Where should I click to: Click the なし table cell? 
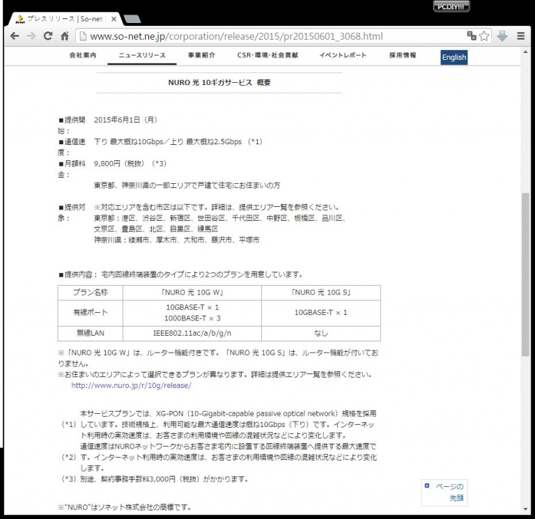[x=320, y=333]
